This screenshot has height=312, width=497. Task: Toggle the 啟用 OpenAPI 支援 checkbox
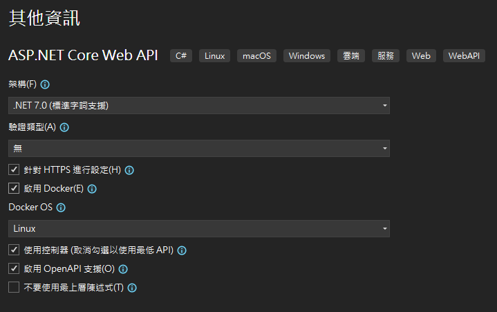click(14, 268)
